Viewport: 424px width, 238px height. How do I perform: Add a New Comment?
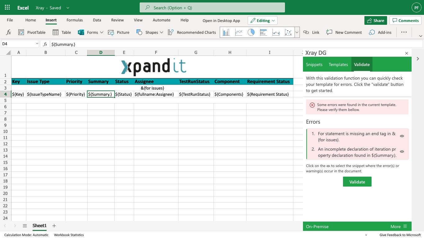click(344, 32)
